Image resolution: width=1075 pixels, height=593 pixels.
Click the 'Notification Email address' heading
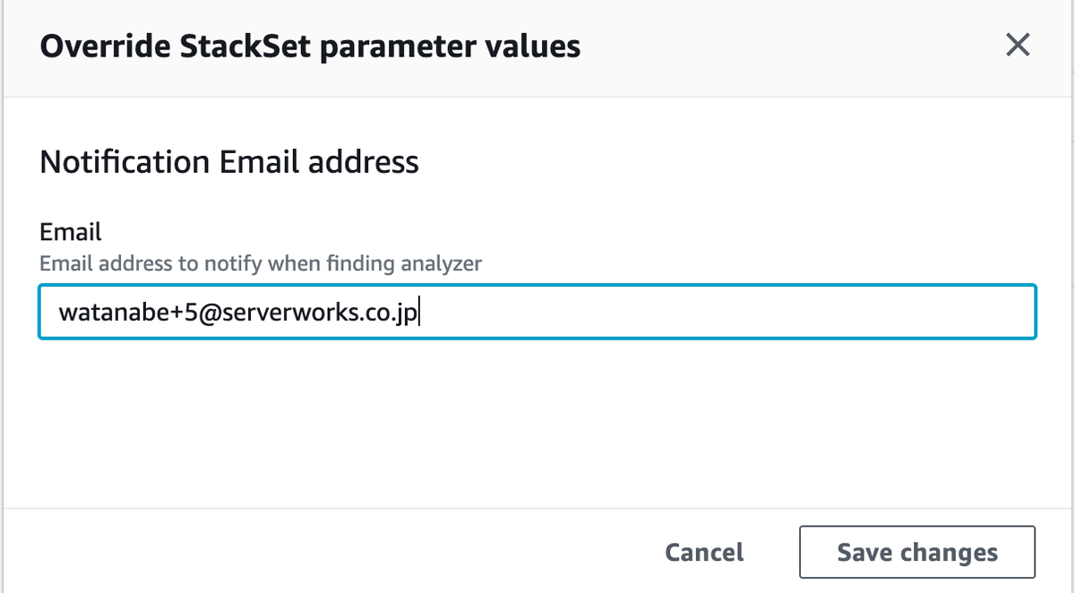coord(229,162)
